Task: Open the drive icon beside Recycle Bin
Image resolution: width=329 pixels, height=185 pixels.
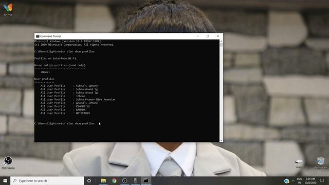Action: pyautogui.click(x=298, y=163)
